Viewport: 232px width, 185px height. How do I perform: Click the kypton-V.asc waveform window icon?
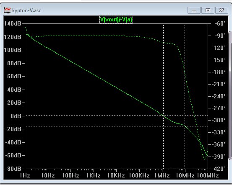7,10
